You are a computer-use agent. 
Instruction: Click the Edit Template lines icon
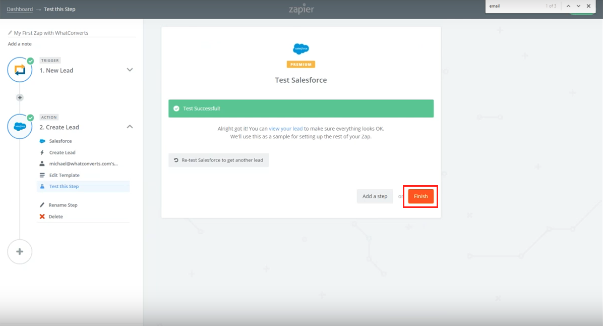(x=42, y=175)
